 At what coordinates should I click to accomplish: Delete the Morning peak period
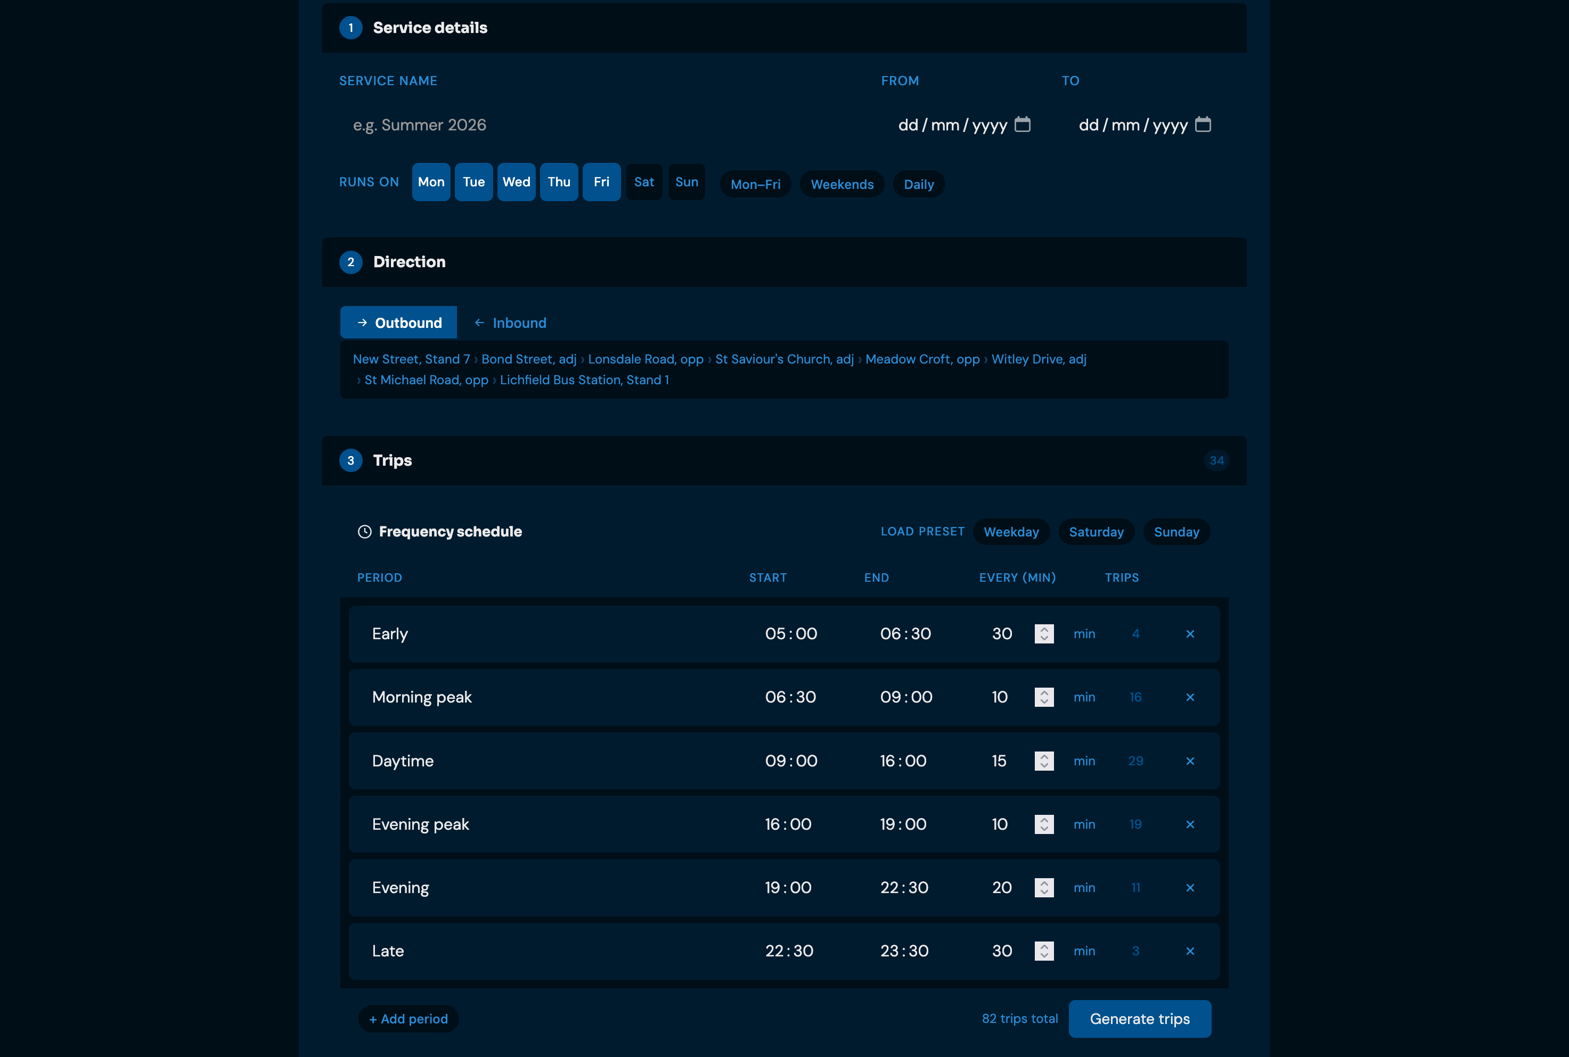click(x=1190, y=697)
